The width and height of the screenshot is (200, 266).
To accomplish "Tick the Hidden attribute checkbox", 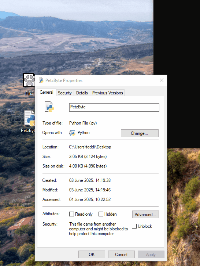I will coord(101,214).
